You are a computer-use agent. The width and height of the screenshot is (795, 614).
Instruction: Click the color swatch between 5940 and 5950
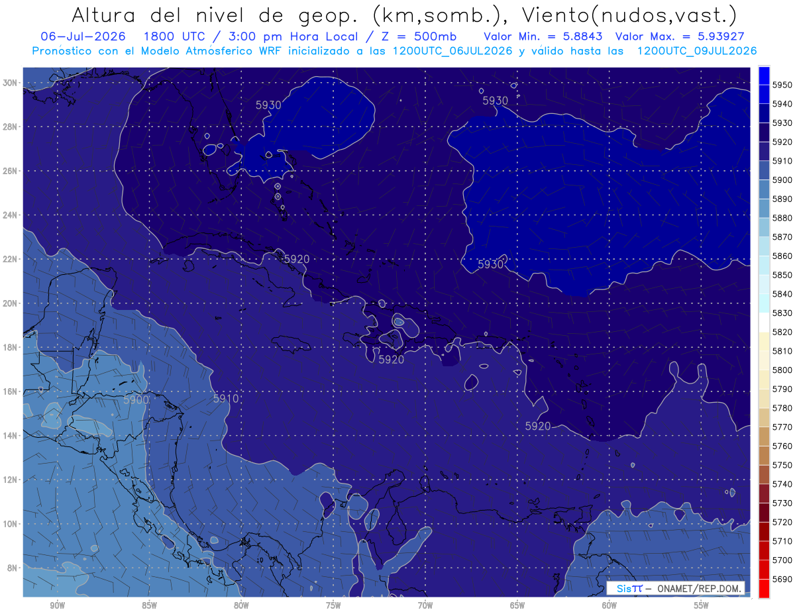tap(764, 94)
